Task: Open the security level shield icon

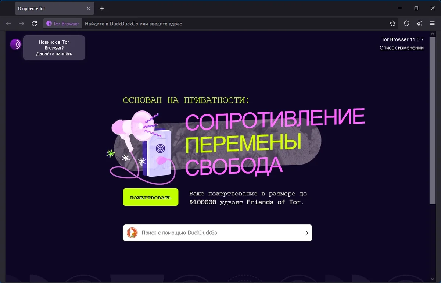Action: [406, 24]
